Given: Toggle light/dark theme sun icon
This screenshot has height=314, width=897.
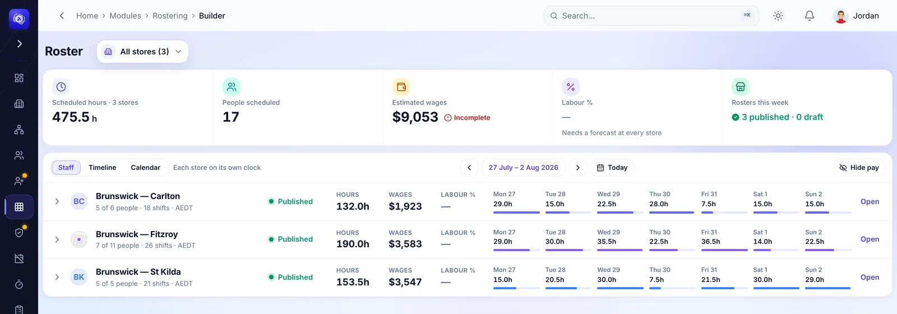Looking at the screenshot, I should [778, 16].
